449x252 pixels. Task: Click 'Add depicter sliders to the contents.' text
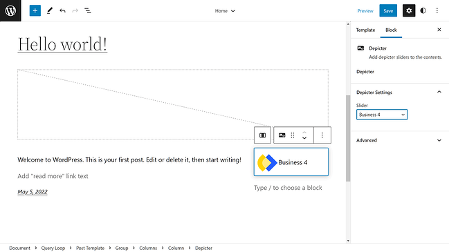(405, 57)
